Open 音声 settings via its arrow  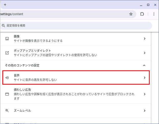pos(145,77)
